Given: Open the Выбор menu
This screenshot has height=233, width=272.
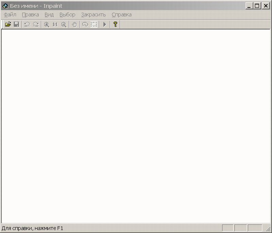Looking at the screenshot, I should point(67,15).
